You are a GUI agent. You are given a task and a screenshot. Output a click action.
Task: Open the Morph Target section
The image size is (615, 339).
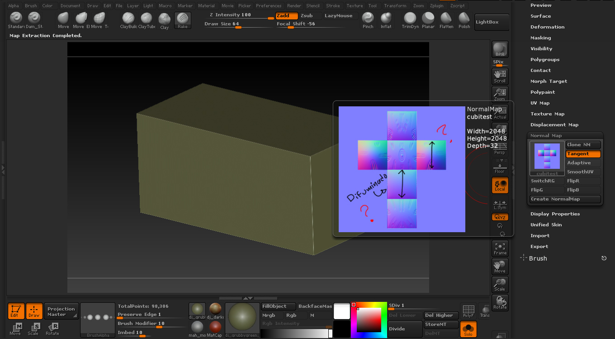549,81
